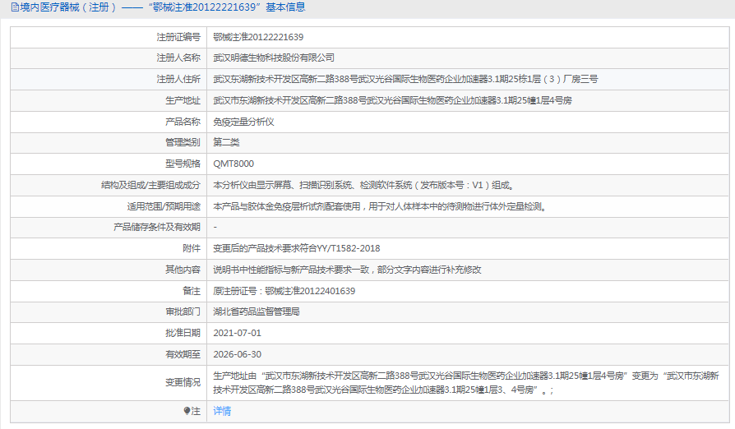
Task: Click the approving authority 湖北省药品监督管理局
Action: (x=257, y=312)
